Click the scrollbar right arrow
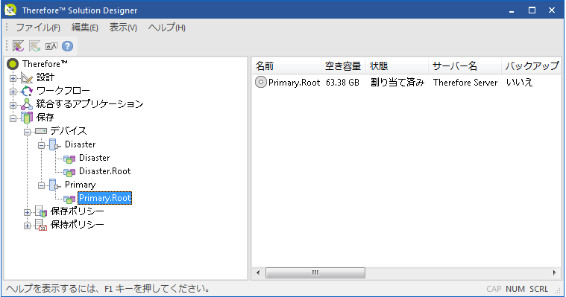This screenshot has width=566, height=297. click(555, 272)
